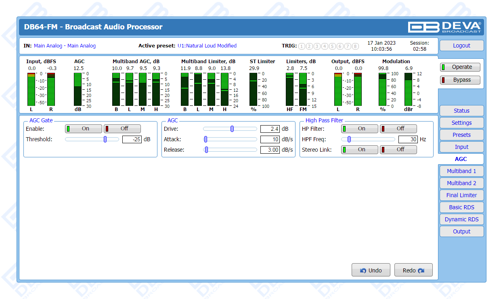Click trigger indicator number 4

click(325, 46)
